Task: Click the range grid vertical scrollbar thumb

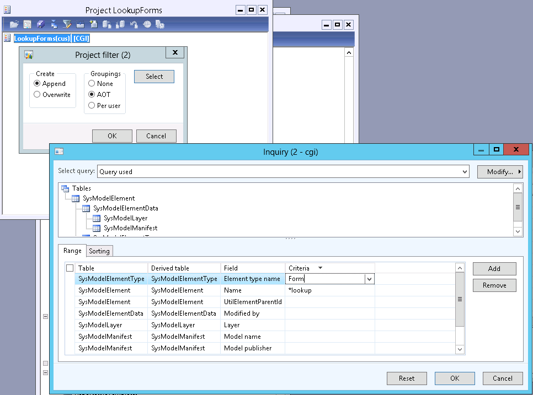Action: coord(460,299)
